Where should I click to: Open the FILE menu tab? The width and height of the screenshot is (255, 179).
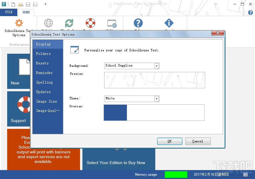pyautogui.click(x=9, y=12)
